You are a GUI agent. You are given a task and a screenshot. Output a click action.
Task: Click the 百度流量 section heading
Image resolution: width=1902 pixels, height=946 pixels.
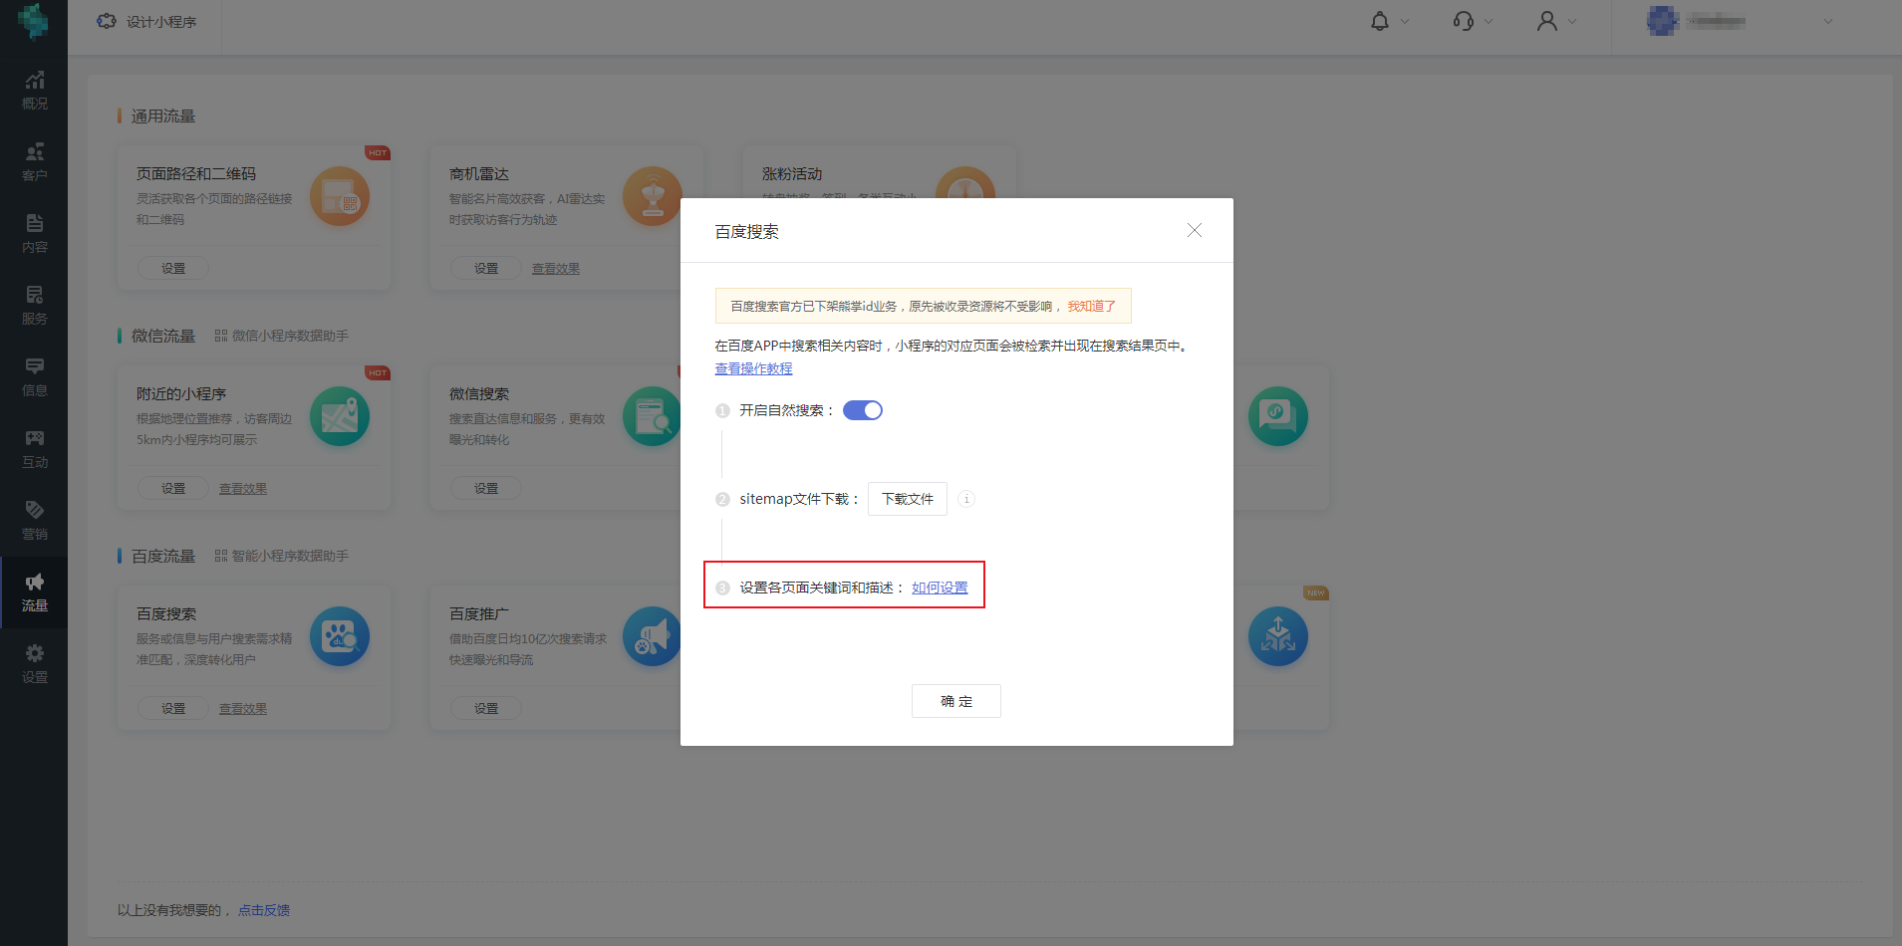163,557
